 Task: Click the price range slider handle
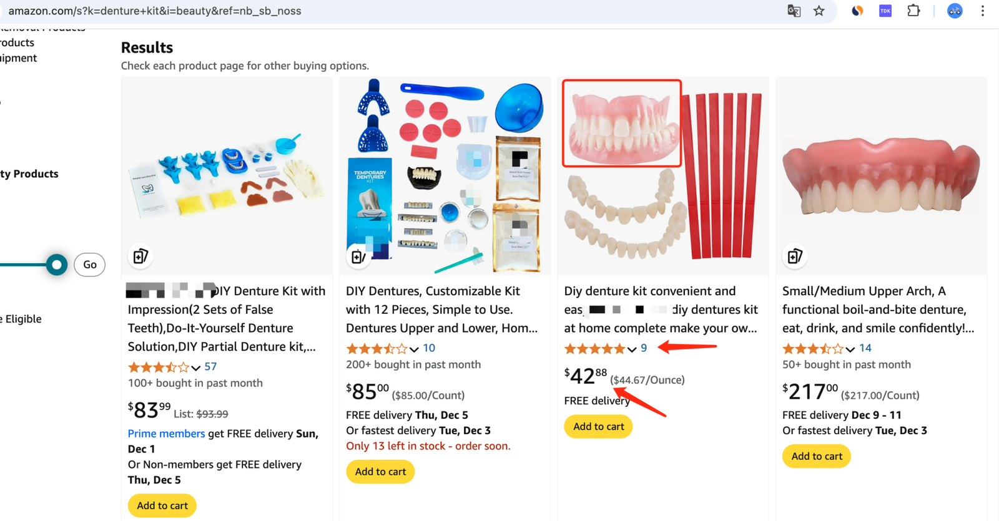click(x=57, y=265)
